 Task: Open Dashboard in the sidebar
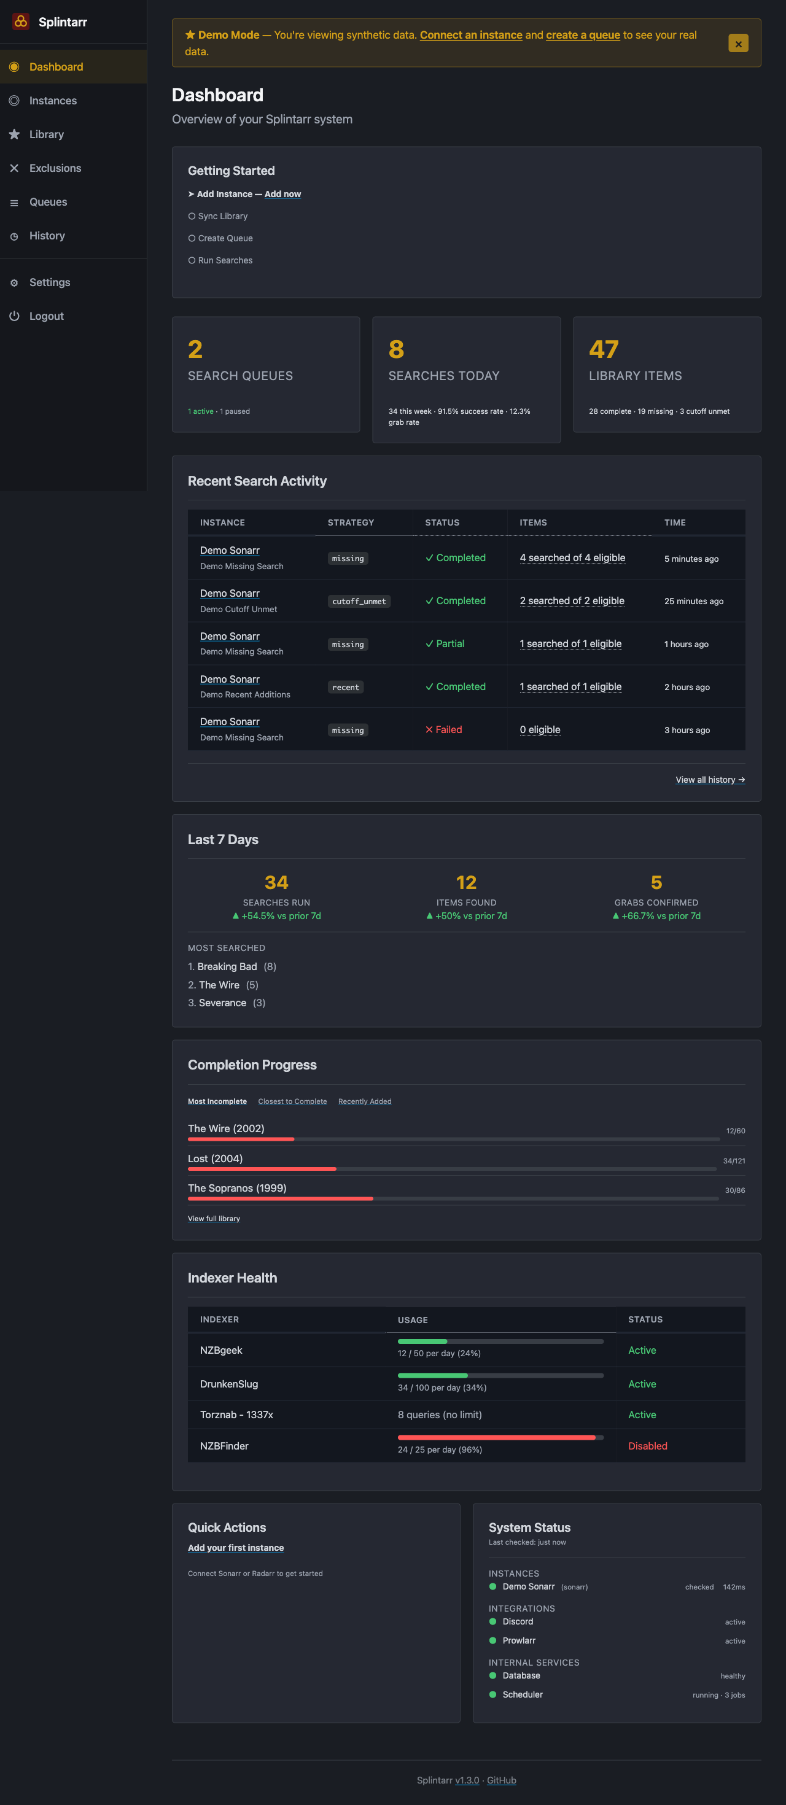pos(74,66)
